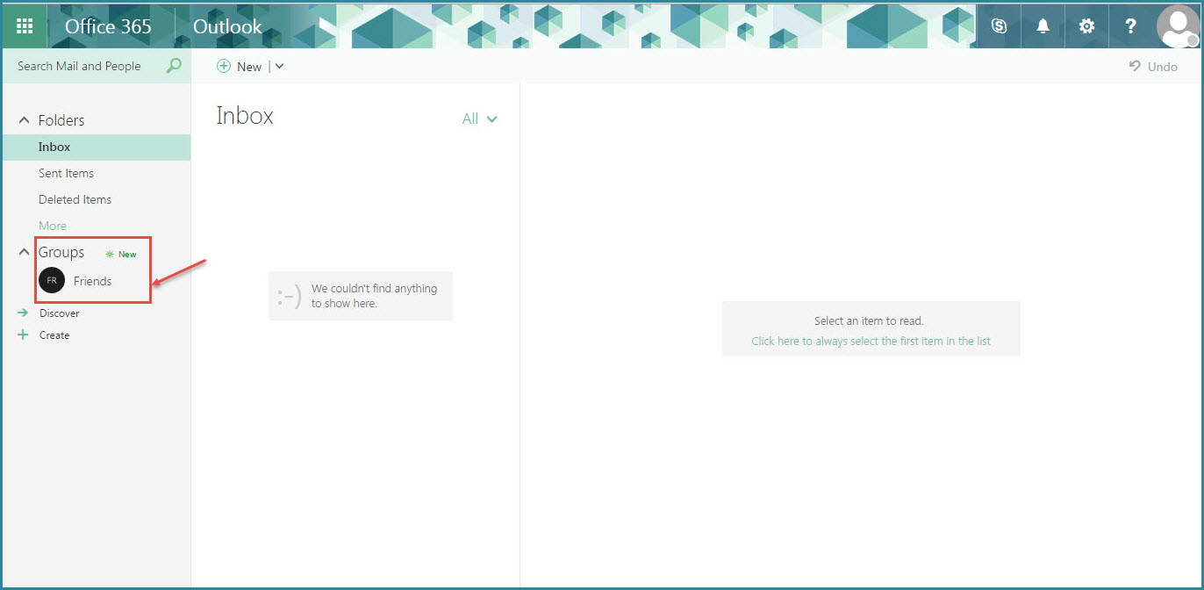Discover groups via Discover link
1204x590 pixels.
(59, 313)
